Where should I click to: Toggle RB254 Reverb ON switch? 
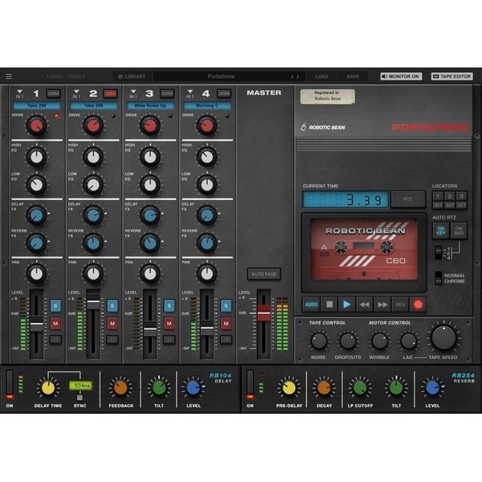250,384
